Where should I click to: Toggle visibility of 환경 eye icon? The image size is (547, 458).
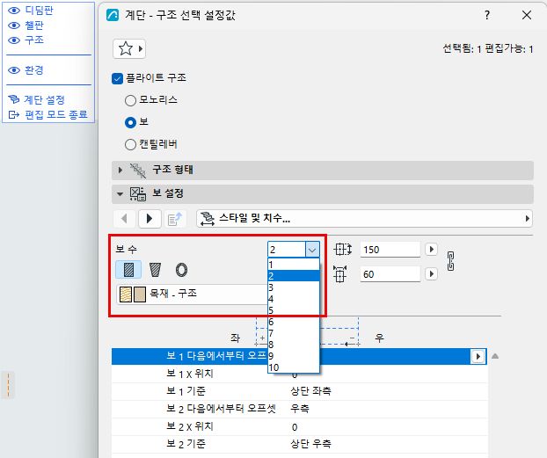(x=14, y=70)
